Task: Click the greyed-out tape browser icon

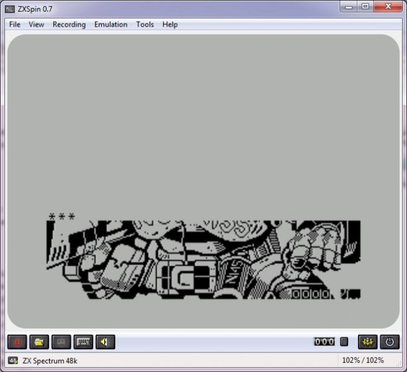Action: click(60, 342)
